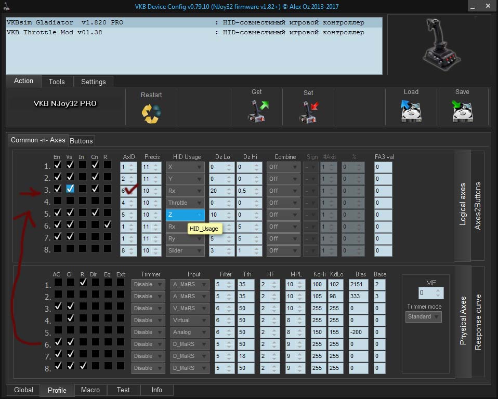The image size is (498, 399).
Task: Click the Restart recycle icon
Action: (151, 113)
